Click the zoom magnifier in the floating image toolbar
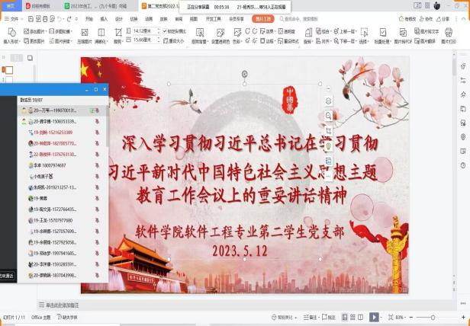Screen dimensions: 470x326 [x=328, y=115]
